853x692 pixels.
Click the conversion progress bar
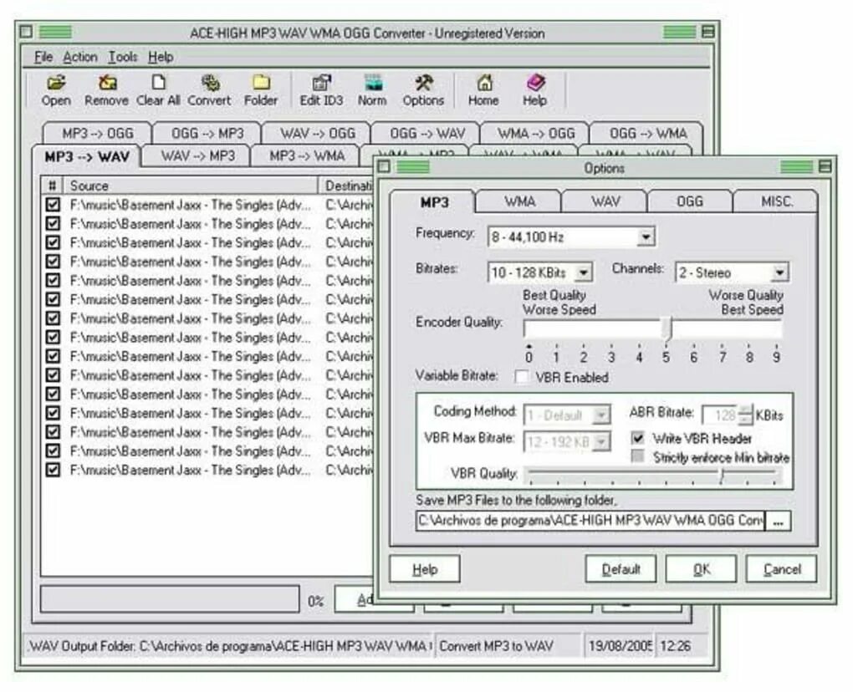coord(170,599)
